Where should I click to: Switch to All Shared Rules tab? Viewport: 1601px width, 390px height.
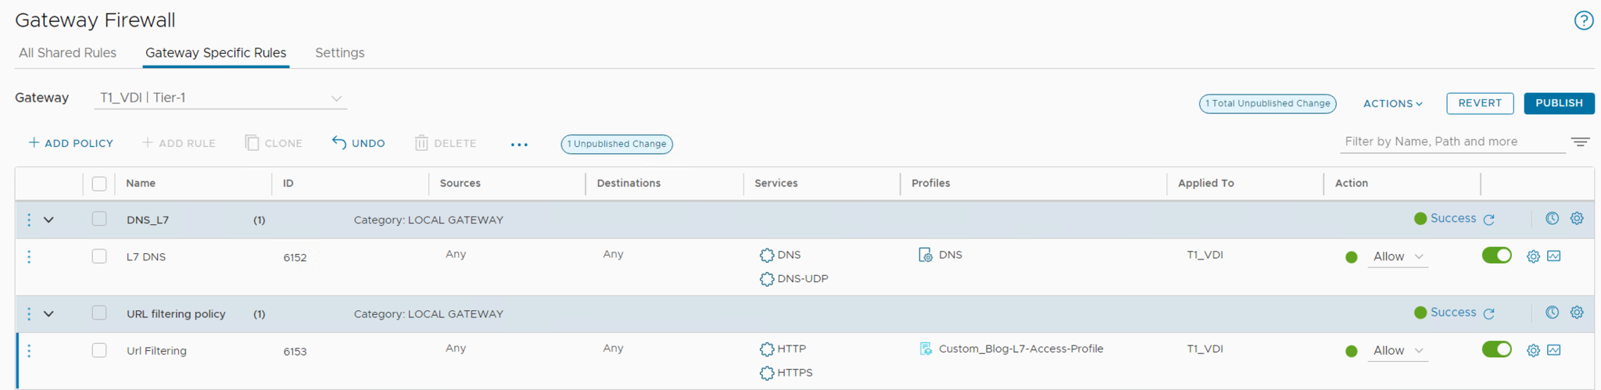[67, 53]
